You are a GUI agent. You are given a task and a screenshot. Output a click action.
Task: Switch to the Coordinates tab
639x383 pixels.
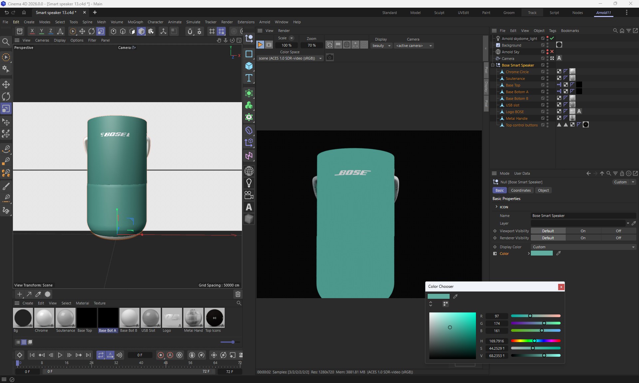pyautogui.click(x=521, y=190)
